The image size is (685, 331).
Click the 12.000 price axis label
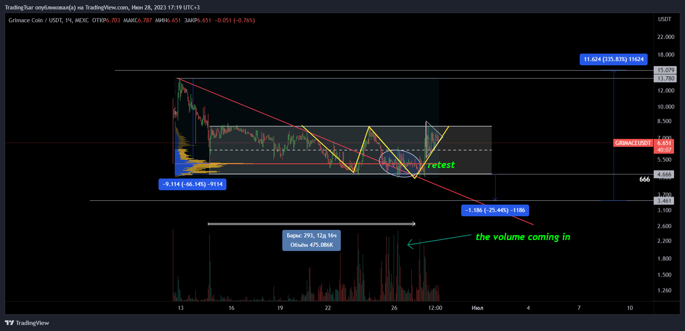tap(666, 91)
